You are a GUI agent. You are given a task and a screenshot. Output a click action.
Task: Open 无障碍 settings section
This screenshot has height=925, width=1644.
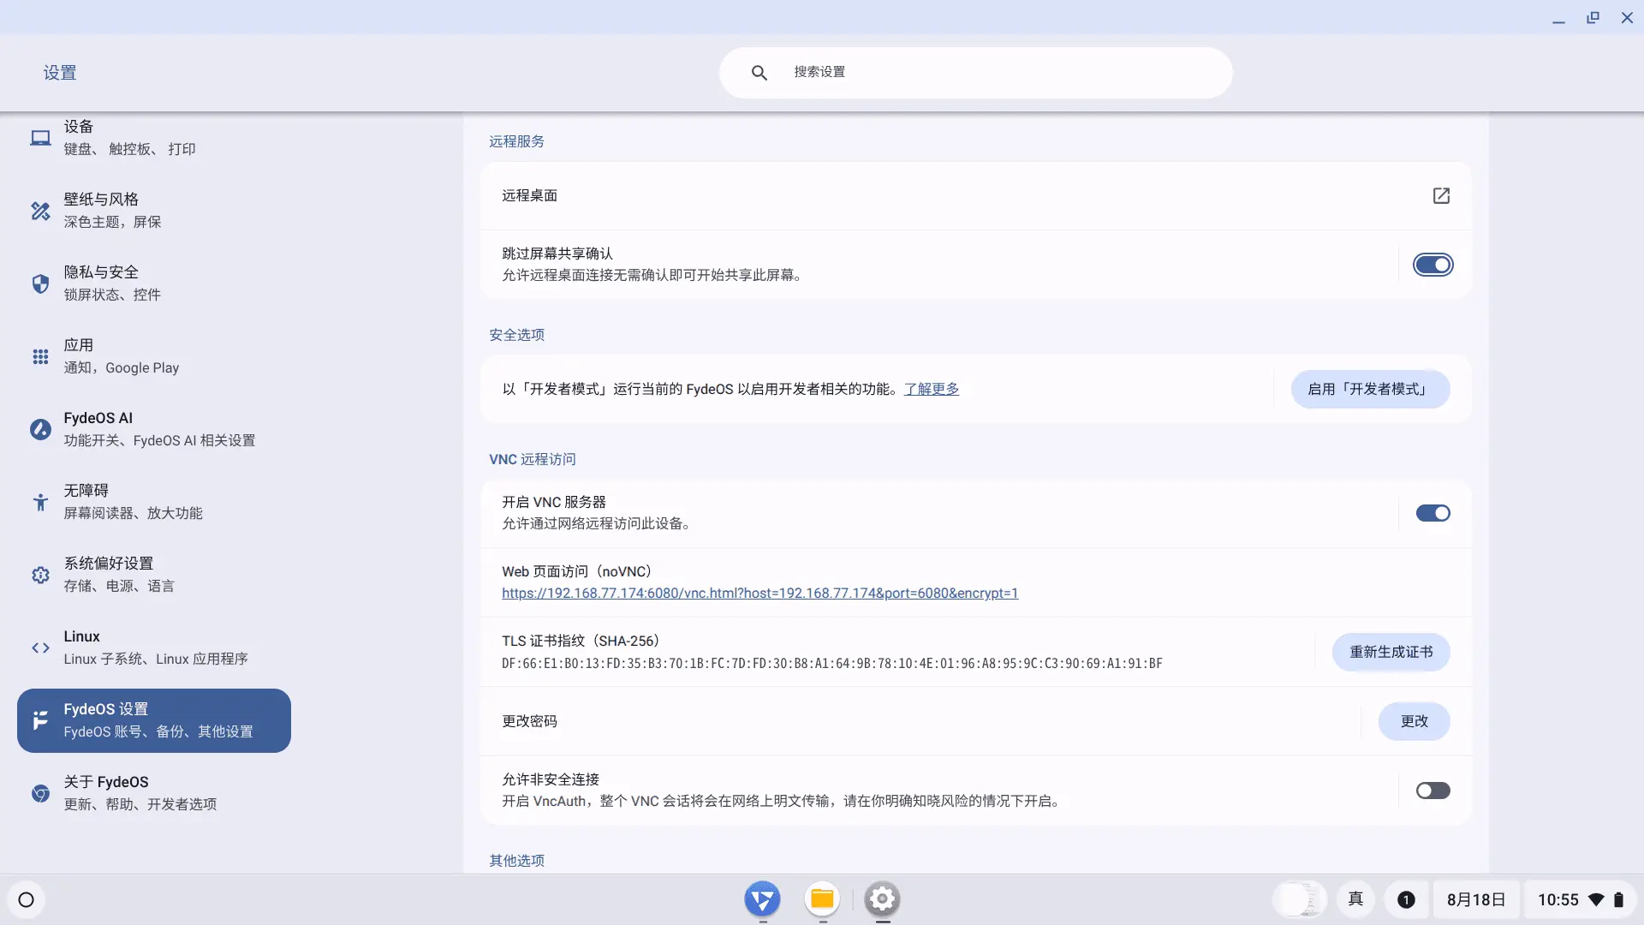154,502
